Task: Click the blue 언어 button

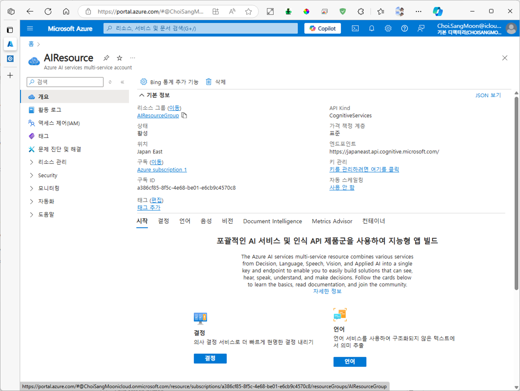Action: point(350,361)
